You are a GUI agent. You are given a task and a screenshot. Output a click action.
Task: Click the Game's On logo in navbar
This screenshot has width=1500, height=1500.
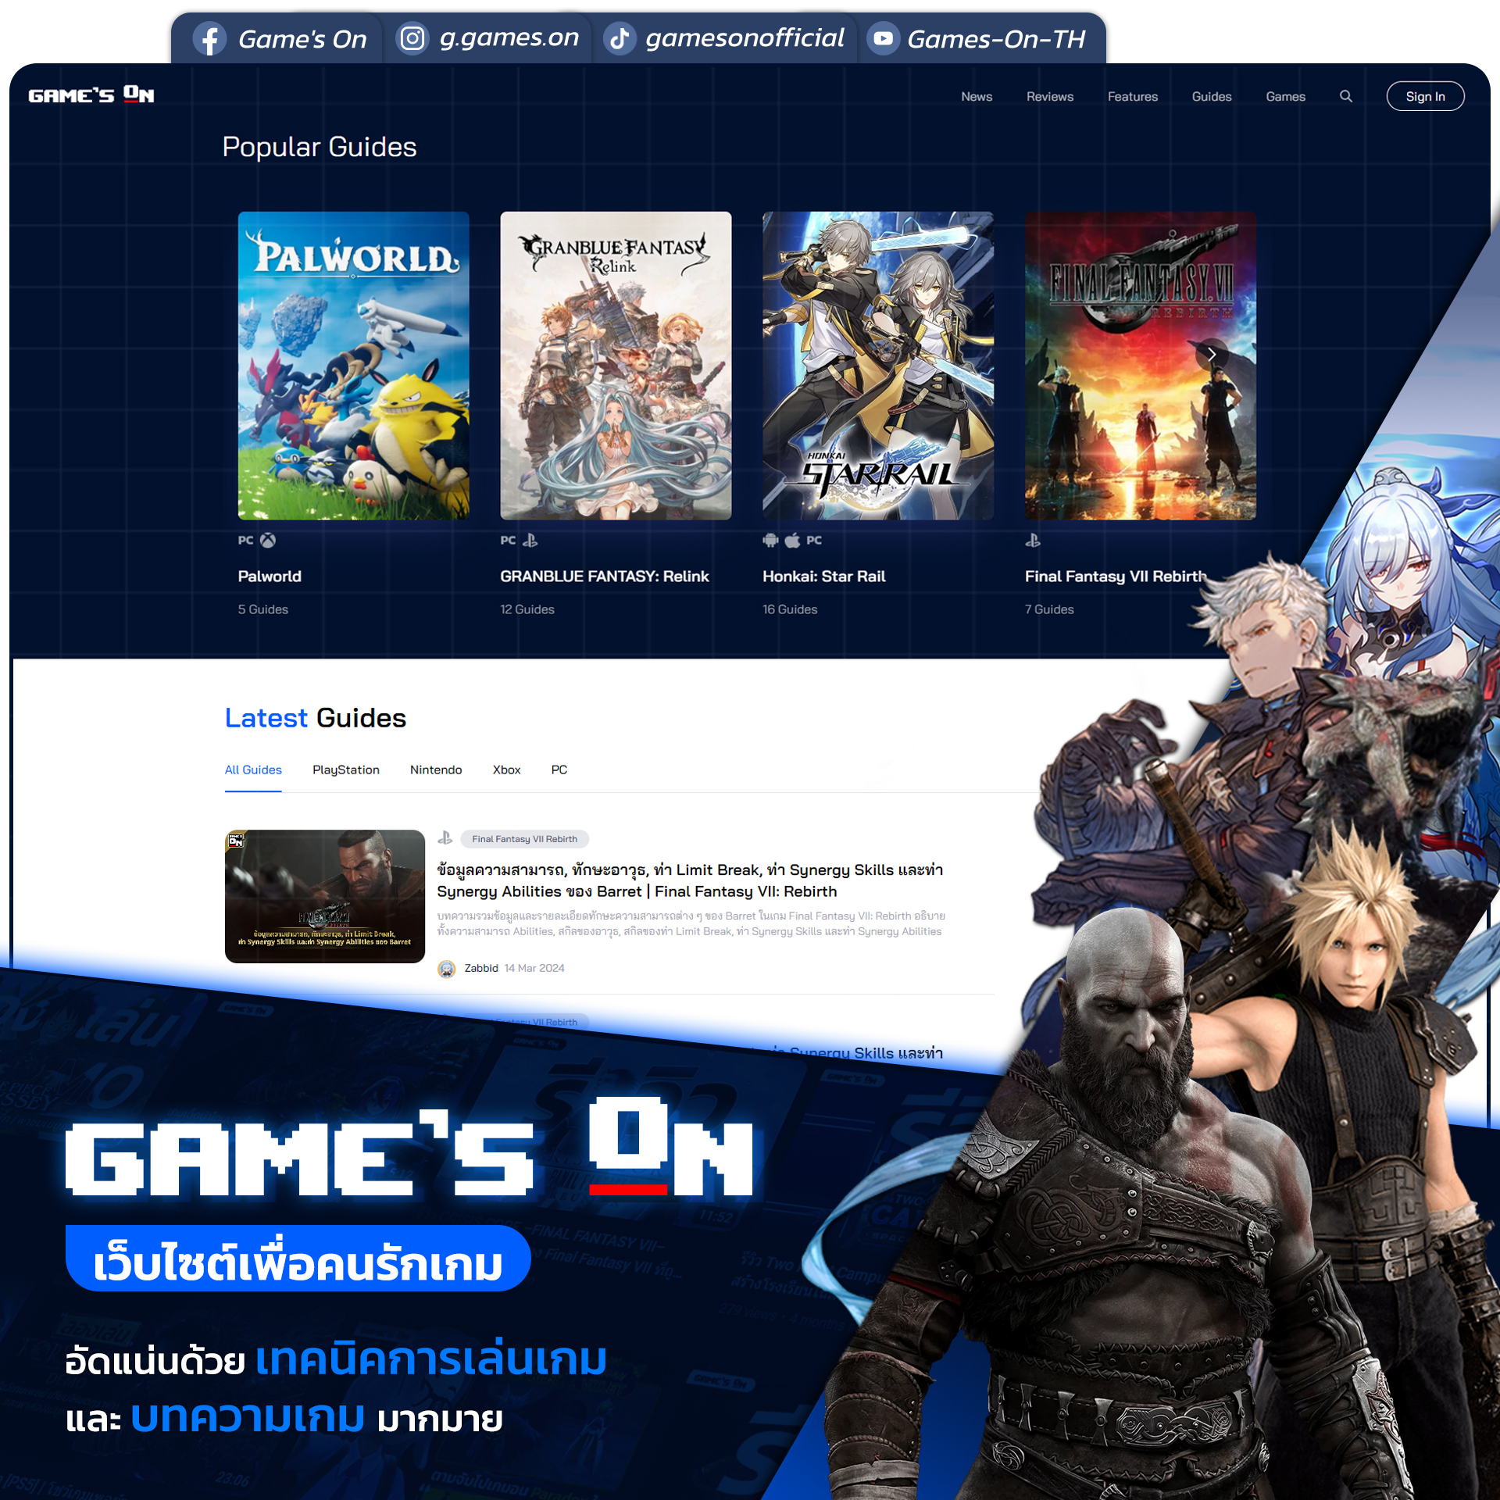91,95
